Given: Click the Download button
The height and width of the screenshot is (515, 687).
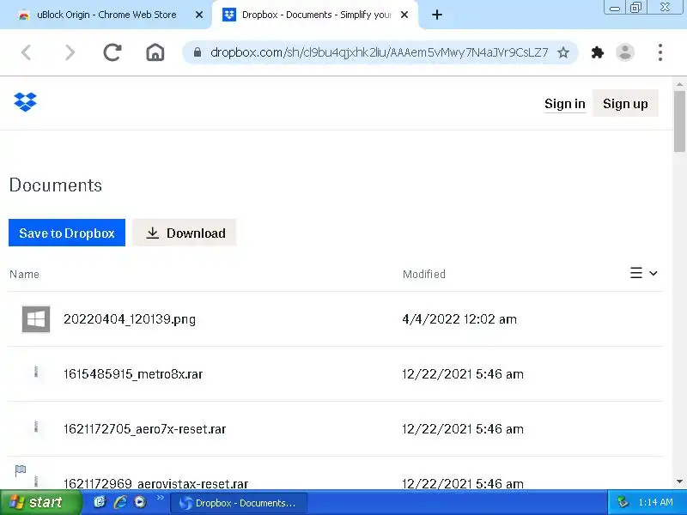Looking at the screenshot, I should [x=185, y=233].
